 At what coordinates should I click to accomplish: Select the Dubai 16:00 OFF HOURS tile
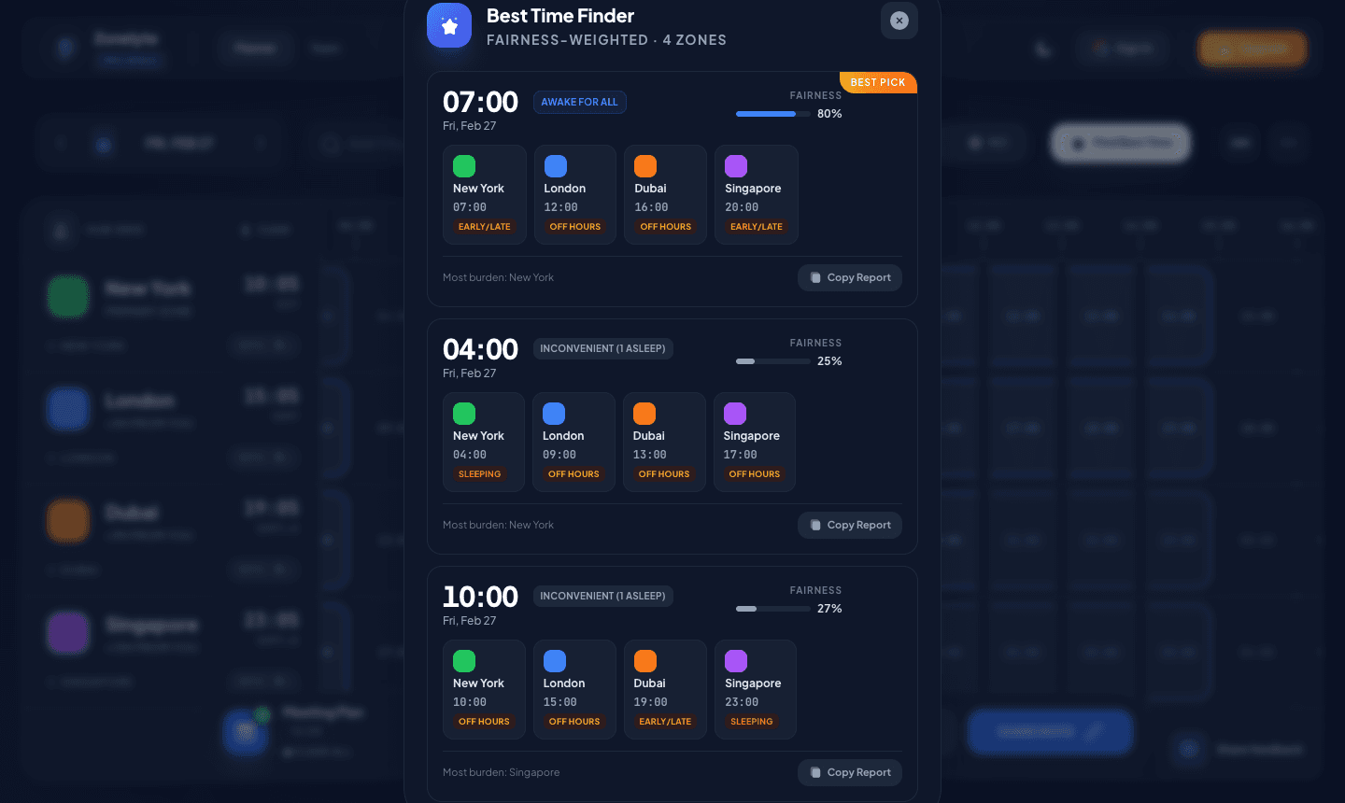[x=664, y=194]
